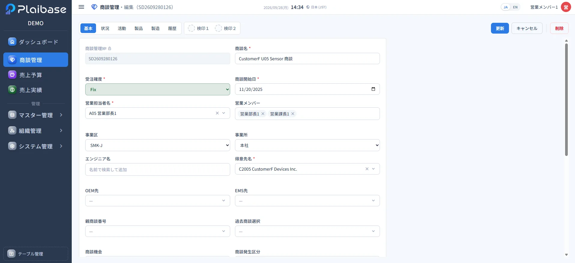Clear the 営業担当者名 selection

(x=217, y=113)
